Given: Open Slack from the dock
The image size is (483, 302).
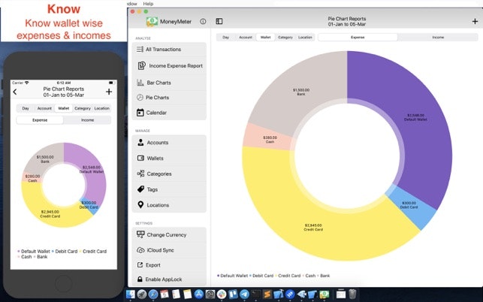Looking at the screenshot, I should [222, 294].
